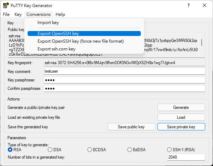213x166 pixels.
Task: Click the Save public key button
Action: [131, 127]
